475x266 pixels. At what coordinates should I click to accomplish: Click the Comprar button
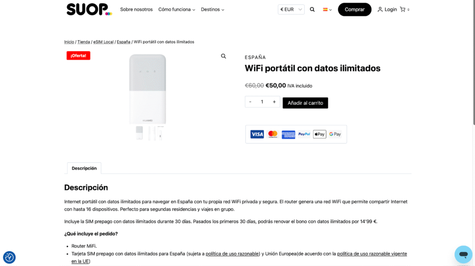coord(354,9)
